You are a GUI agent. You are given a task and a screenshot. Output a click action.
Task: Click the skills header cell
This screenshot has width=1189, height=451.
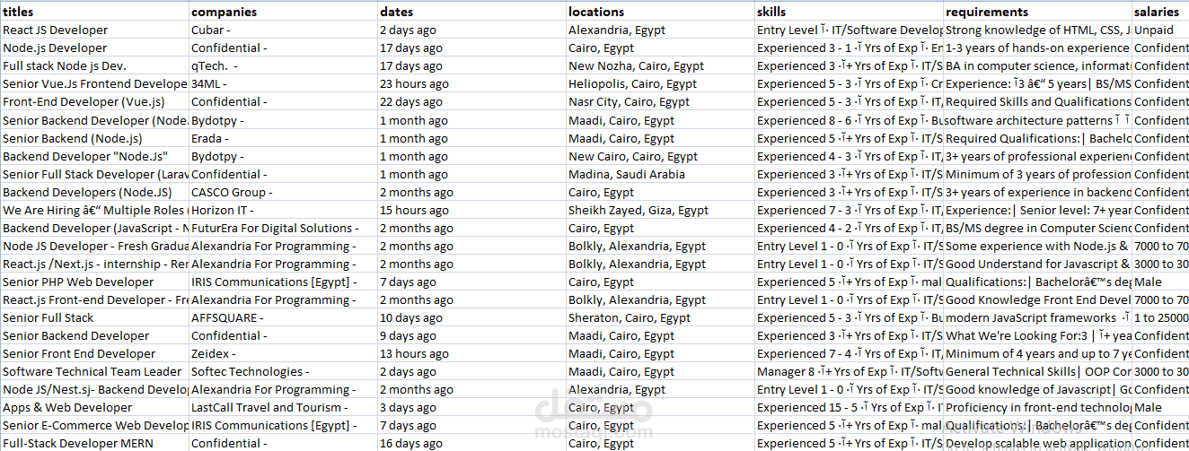click(x=849, y=12)
